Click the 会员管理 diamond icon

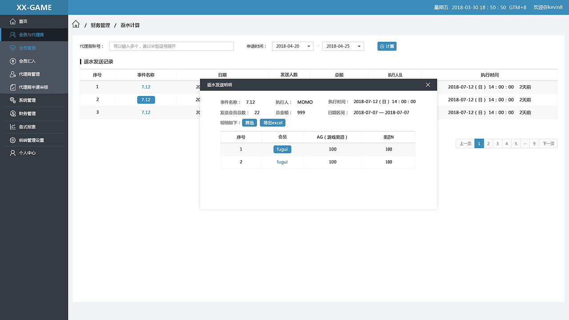tap(12, 48)
